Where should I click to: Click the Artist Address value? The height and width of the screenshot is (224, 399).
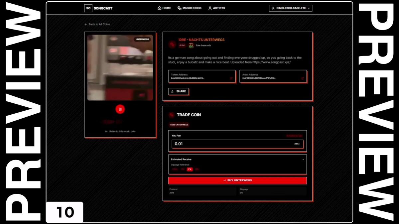(x=259, y=78)
